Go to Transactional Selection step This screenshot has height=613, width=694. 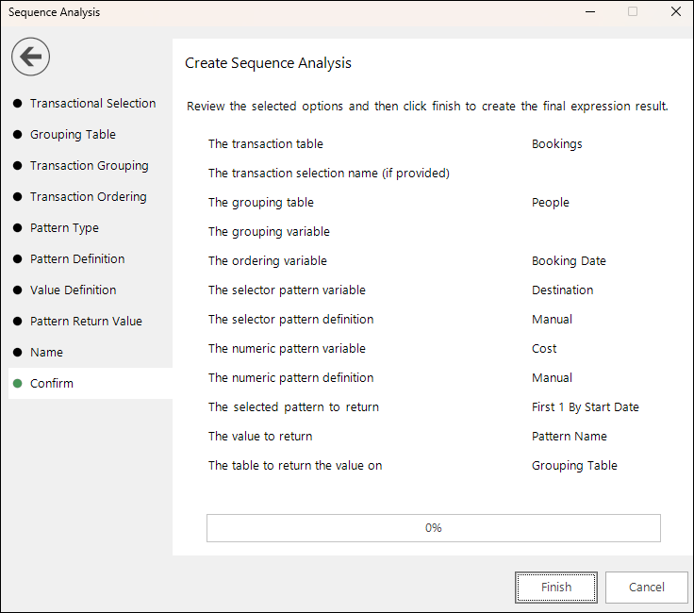(x=92, y=103)
